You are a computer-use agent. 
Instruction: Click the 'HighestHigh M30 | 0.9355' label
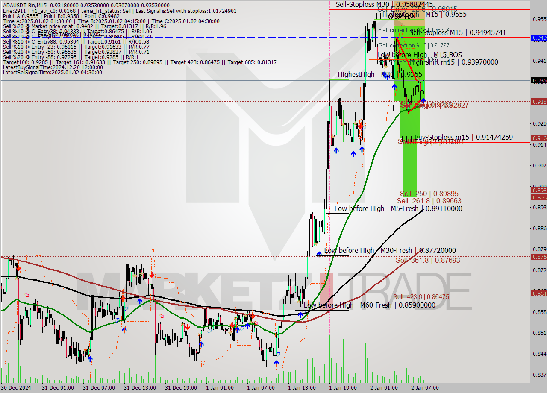[380, 74]
